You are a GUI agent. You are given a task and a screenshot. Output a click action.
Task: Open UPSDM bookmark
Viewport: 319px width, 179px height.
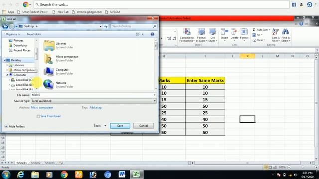coord(113,12)
